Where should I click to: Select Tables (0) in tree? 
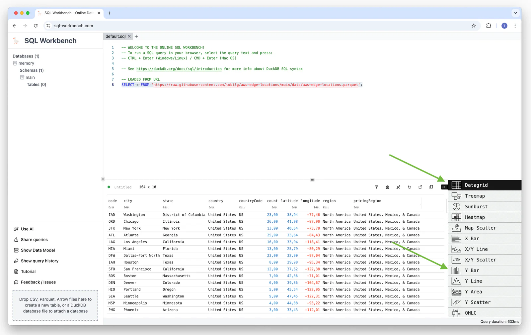(x=37, y=85)
